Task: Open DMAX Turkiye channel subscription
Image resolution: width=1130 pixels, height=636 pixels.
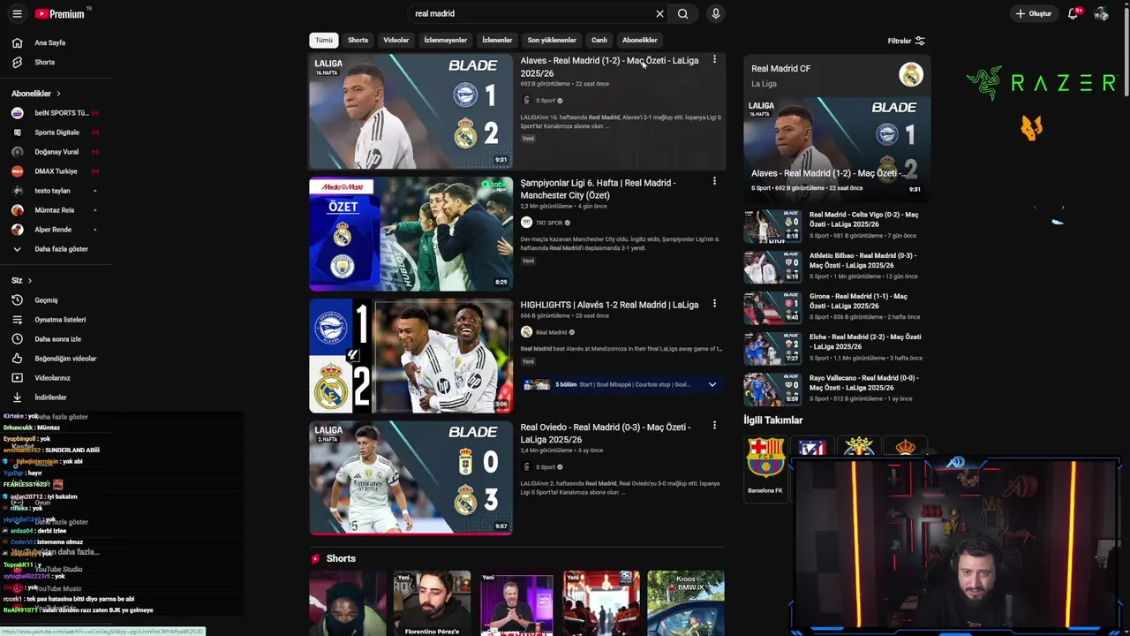Action: click(54, 171)
